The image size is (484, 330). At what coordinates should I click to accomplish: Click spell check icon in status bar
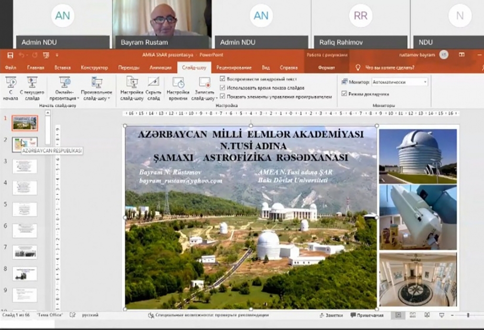[72, 315]
